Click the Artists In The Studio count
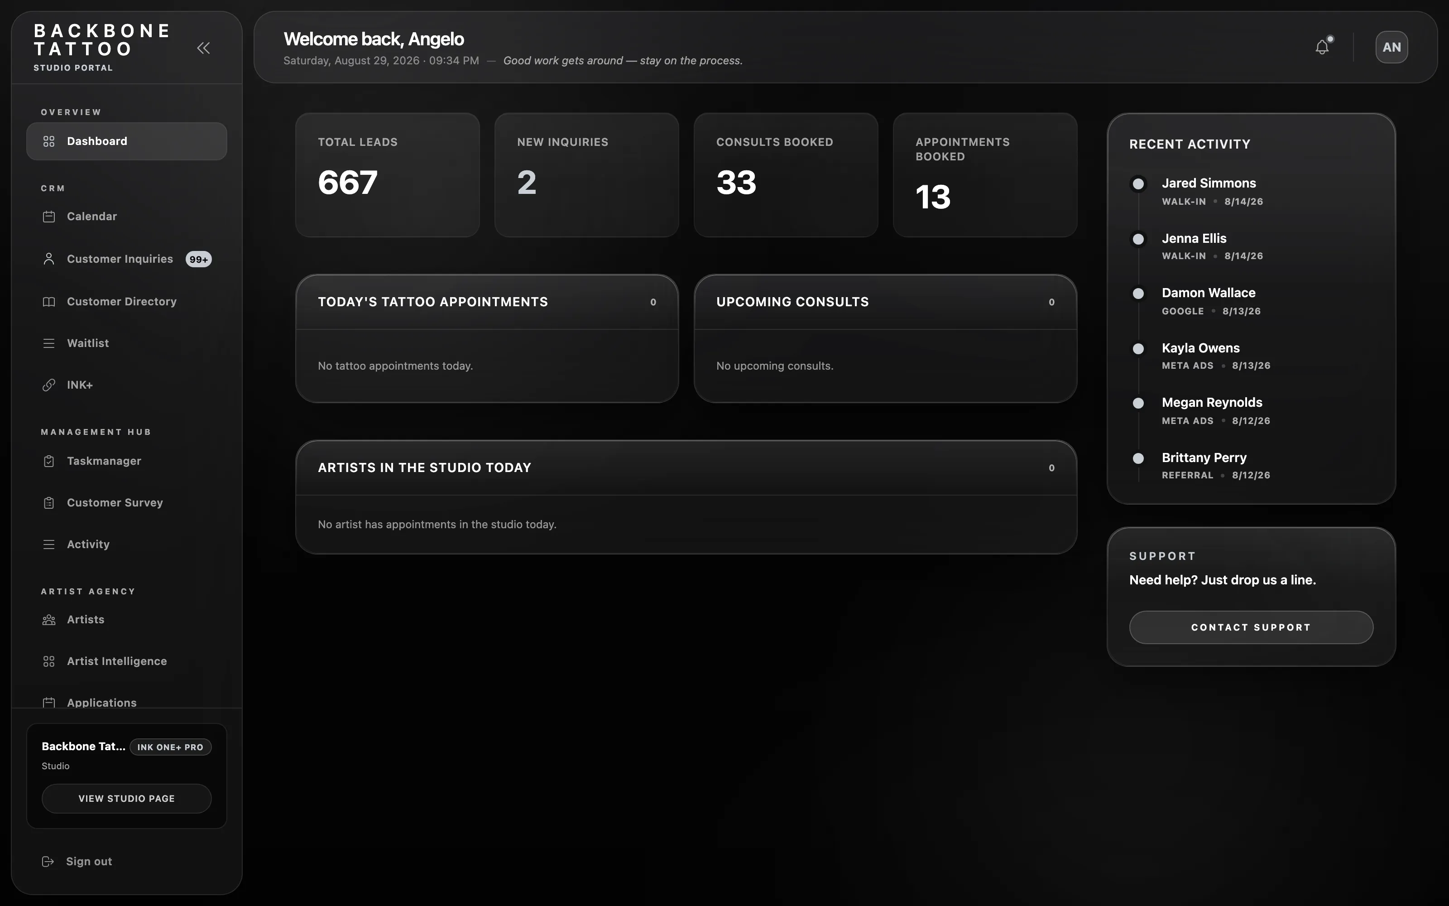 click(1051, 468)
